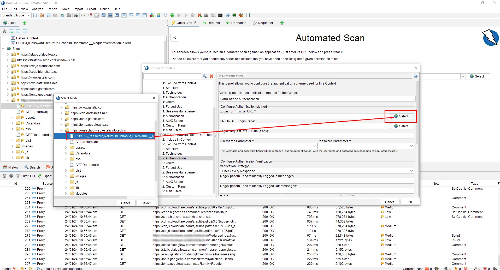The image size is (500, 270).
Task: Click Select beside Login Form Target URL
Action: pos(402,116)
